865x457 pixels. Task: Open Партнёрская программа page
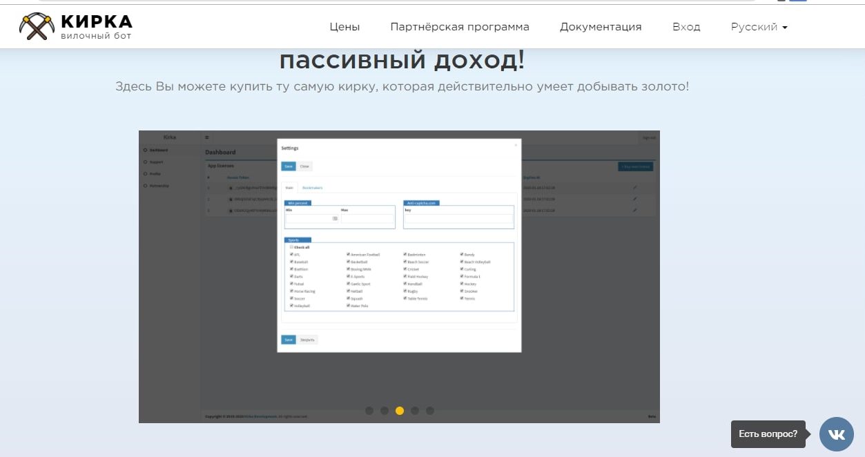[x=460, y=27]
